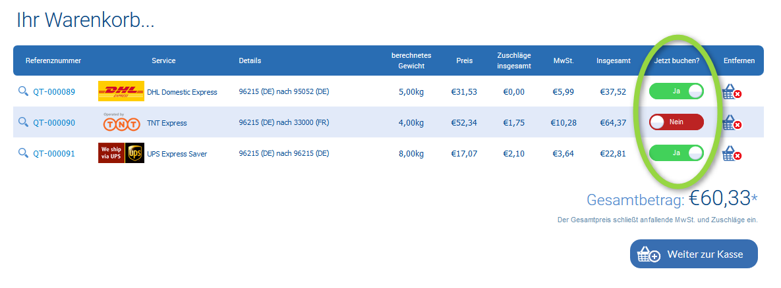
Task: Click VAT value €10,28
Action: tap(564, 123)
